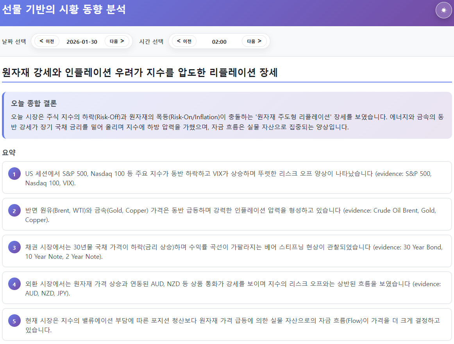The height and width of the screenshot is (344, 454).
Task: Select number 2 badge in summary list
Action: pyautogui.click(x=14, y=211)
